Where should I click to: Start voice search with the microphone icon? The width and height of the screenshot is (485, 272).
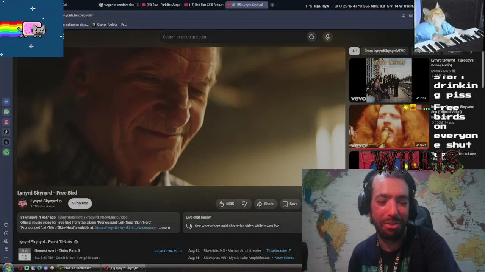(x=327, y=37)
